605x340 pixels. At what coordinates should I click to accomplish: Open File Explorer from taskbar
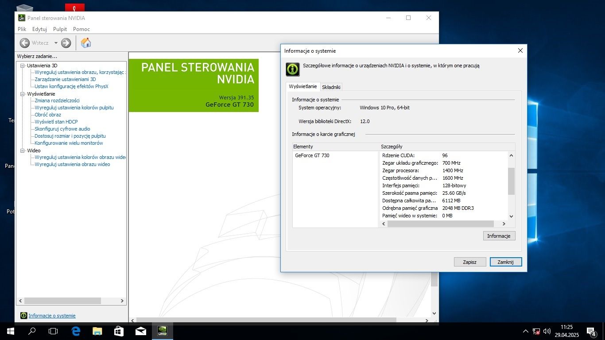coord(97,331)
